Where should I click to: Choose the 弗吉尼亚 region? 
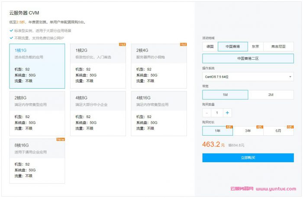click(x=279, y=47)
